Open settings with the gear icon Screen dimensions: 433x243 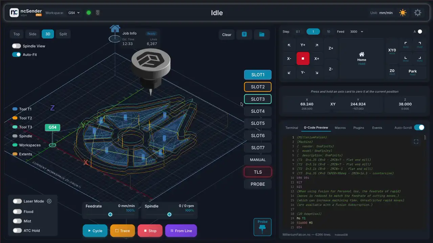[418, 13]
